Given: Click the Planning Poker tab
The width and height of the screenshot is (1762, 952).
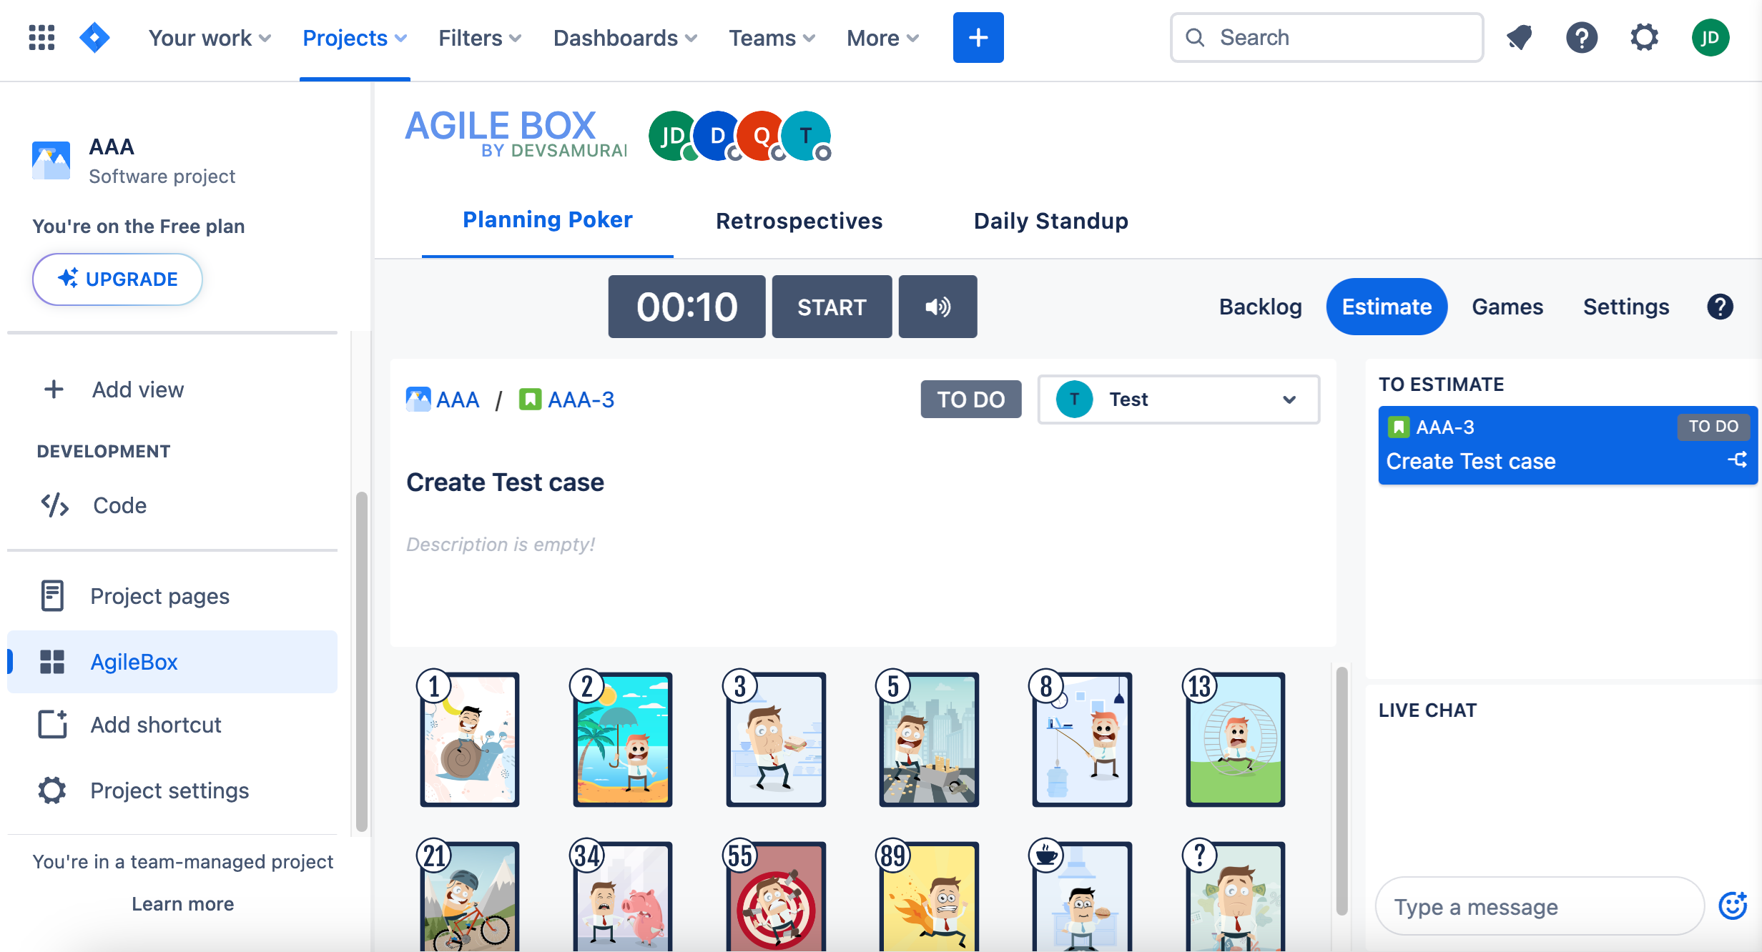Looking at the screenshot, I should pos(548,220).
